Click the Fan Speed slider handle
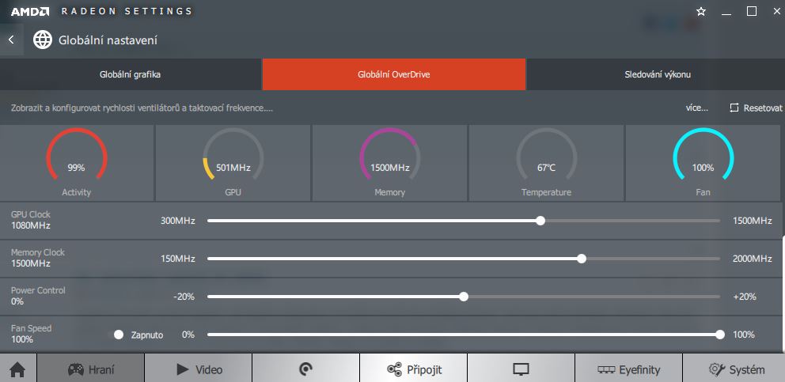 click(x=720, y=335)
